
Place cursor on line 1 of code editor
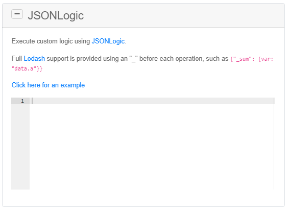click(x=152, y=101)
